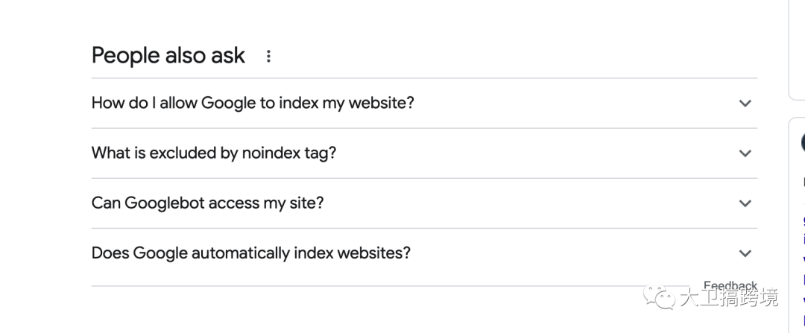Click the word "noindex" in the second question
Viewport: 805px width, 333px height.
click(271, 153)
